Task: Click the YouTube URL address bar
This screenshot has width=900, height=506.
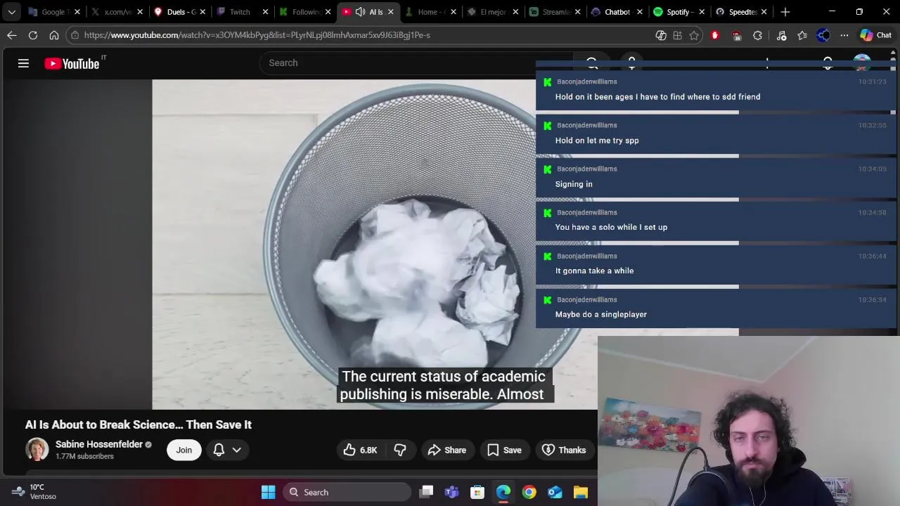Action: 257,35
